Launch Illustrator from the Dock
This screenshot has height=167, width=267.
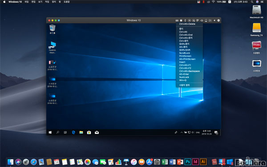click(203, 162)
